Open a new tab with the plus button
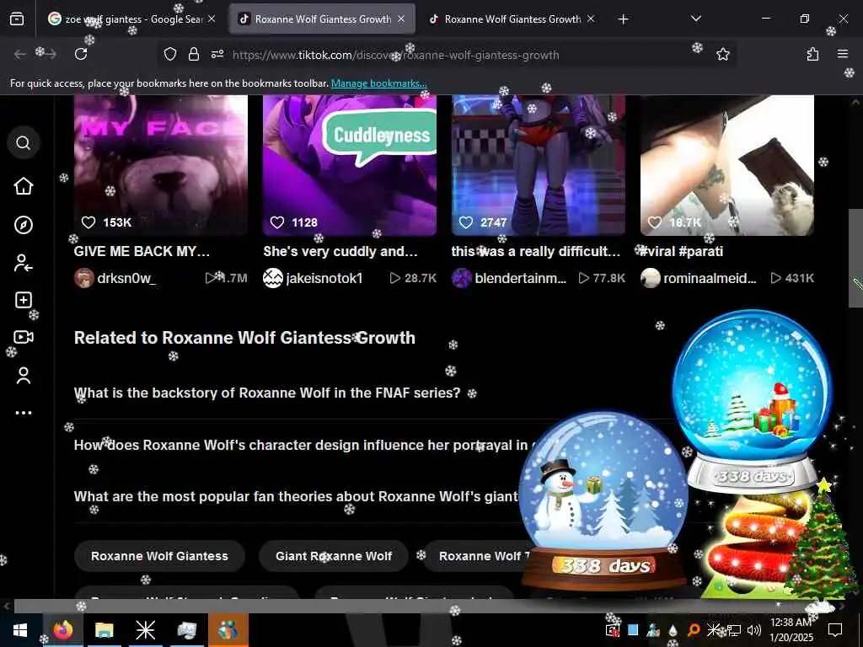This screenshot has width=863, height=647. coord(623,19)
